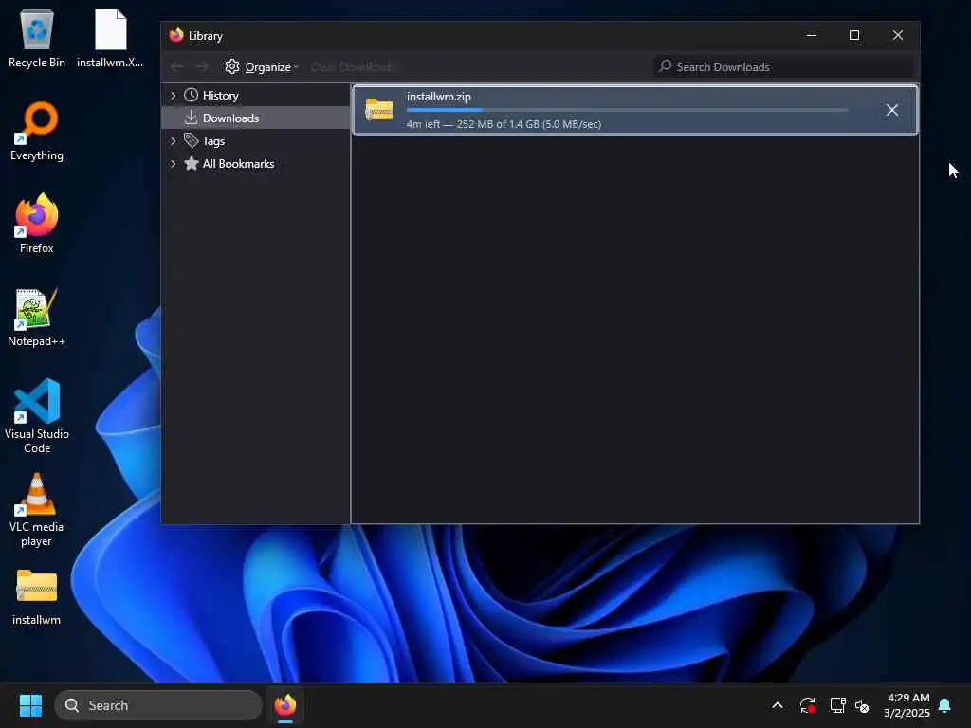Screen dimensions: 971x728
Task: Click the History clock icon
Action: [192, 95]
